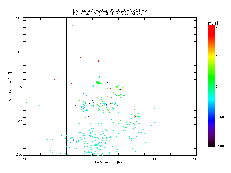Click the 'N-S location [km]' axis label
This screenshot has height=173, width=231.
click(10, 86)
